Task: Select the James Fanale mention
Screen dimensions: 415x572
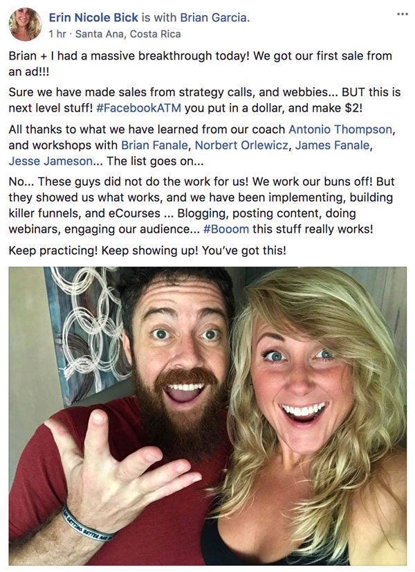Action: click(x=332, y=145)
